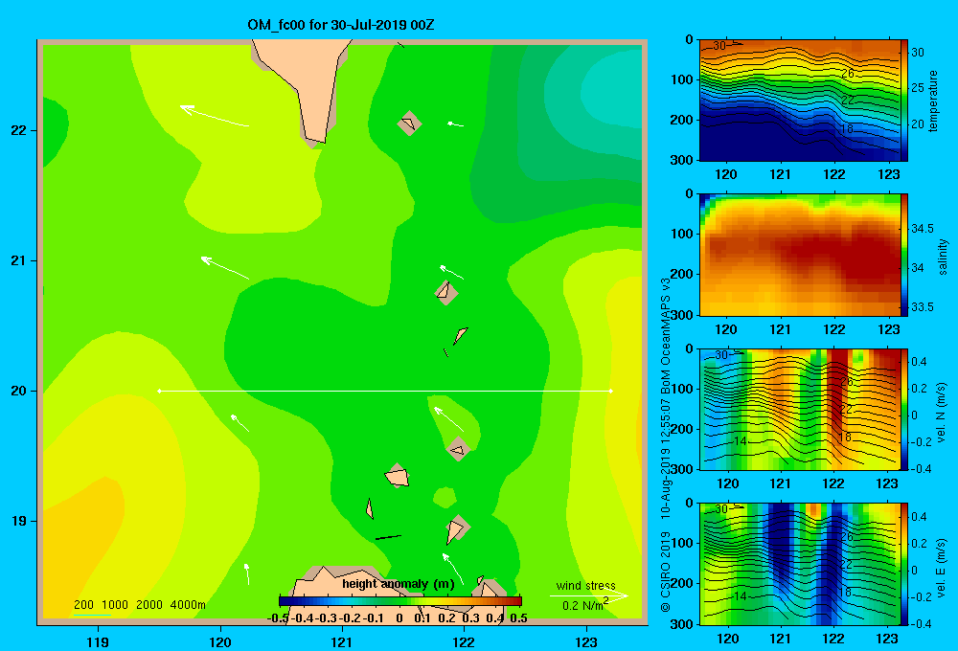This screenshot has width=958, height=651.
Task: Click the "2000" depth contour legend value
Action: click(149, 605)
